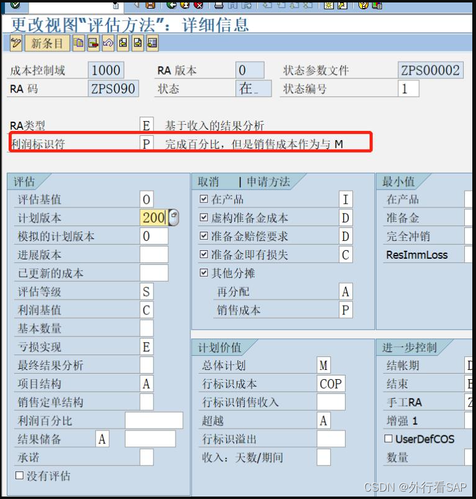Viewport: 476px width, 499px height.
Task: Open command field history dropdown
Action: [116, 5]
